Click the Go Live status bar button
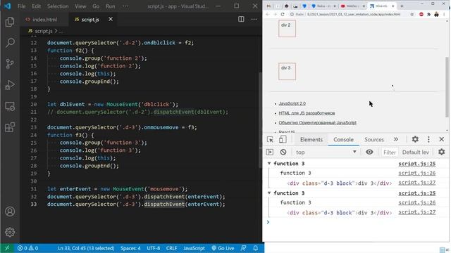 click(223, 248)
